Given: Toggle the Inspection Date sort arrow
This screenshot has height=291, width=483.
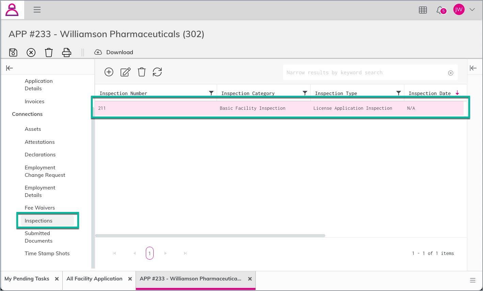Looking at the screenshot, I should 457,93.
